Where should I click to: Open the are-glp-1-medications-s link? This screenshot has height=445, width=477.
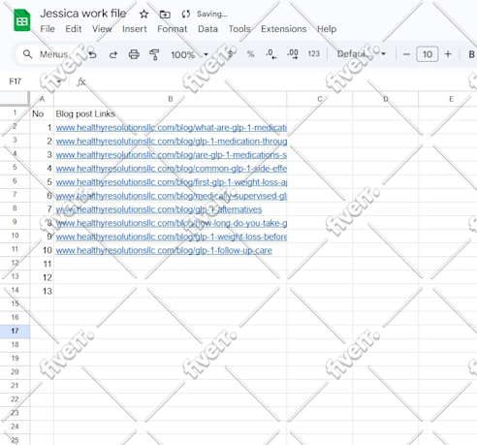click(172, 155)
